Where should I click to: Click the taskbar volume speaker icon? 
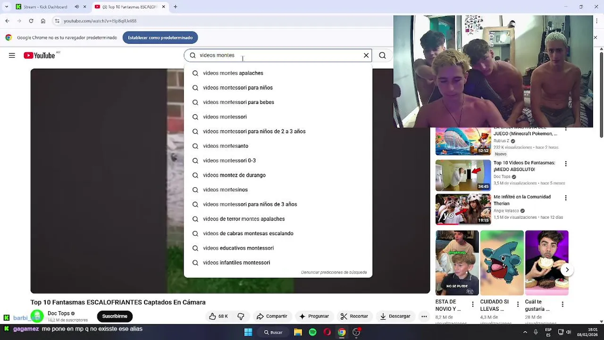point(568,332)
